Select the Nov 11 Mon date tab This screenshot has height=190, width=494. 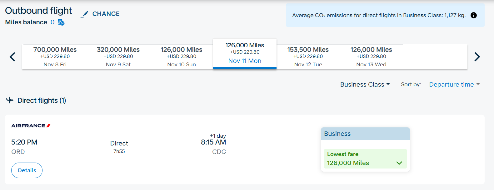coord(245,53)
